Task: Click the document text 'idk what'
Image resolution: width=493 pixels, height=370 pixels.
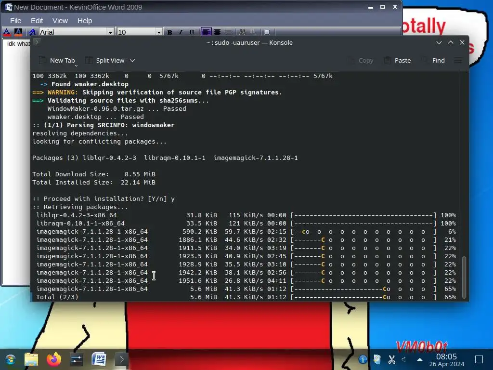Action: [18, 44]
